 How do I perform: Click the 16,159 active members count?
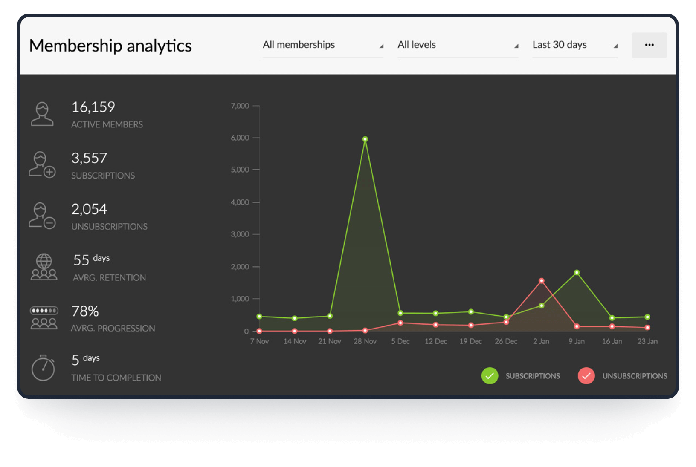(93, 107)
